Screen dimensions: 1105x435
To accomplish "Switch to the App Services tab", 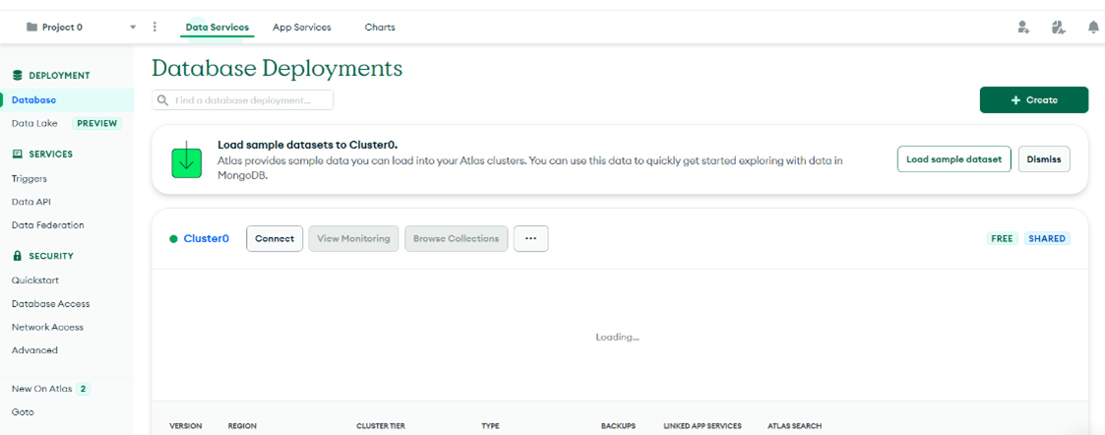I will click(x=301, y=28).
